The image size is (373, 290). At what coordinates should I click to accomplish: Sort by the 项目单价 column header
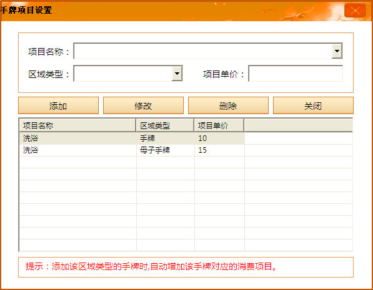point(219,125)
